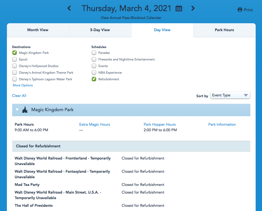Click the Magic Kingdom castle icon
This screenshot has height=211, width=262.
(x=25, y=110)
